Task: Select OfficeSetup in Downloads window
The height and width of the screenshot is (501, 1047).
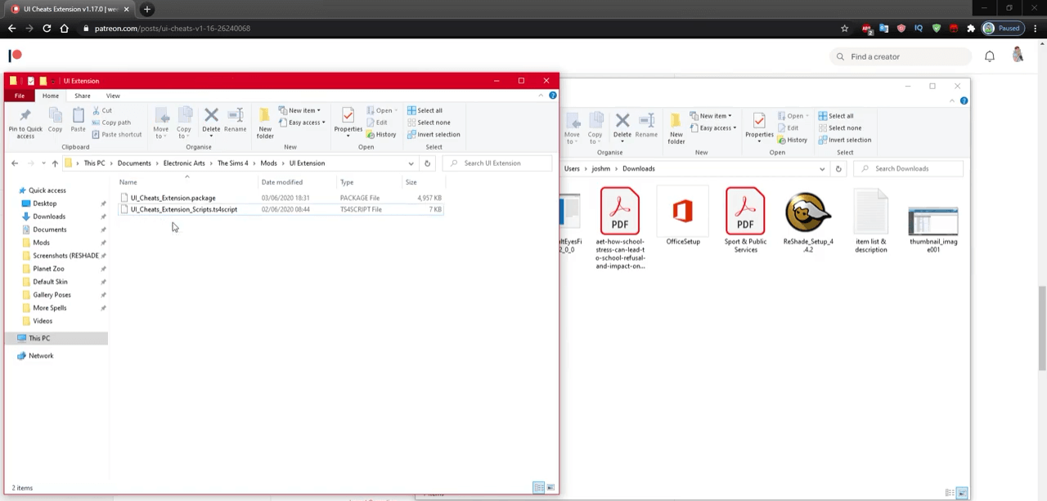Action: coord(683,218)
